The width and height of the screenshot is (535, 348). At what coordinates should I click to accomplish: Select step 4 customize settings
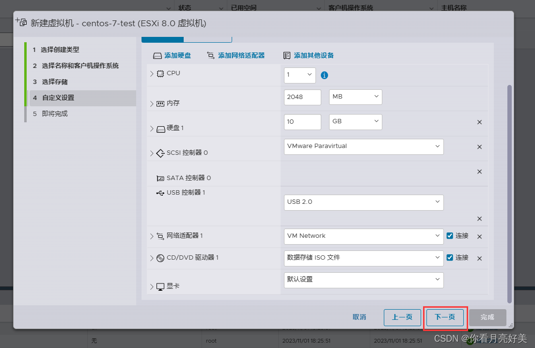click(x=82, y=98)
